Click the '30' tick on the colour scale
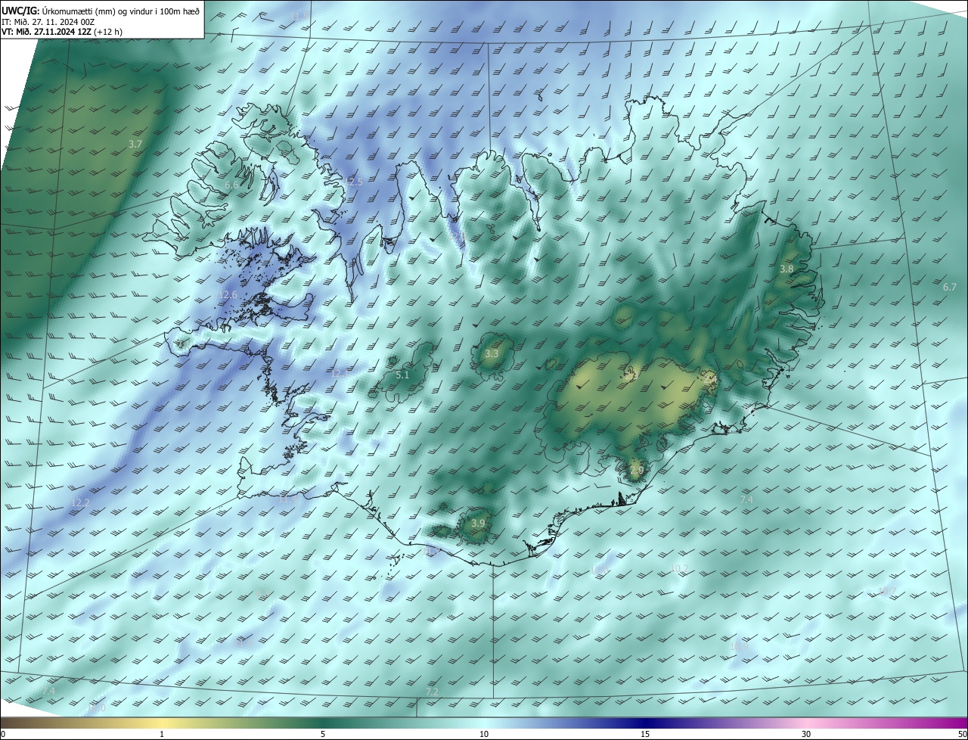Screen dimensions: 968x740 pyautogui.click(x=806, y=734)
